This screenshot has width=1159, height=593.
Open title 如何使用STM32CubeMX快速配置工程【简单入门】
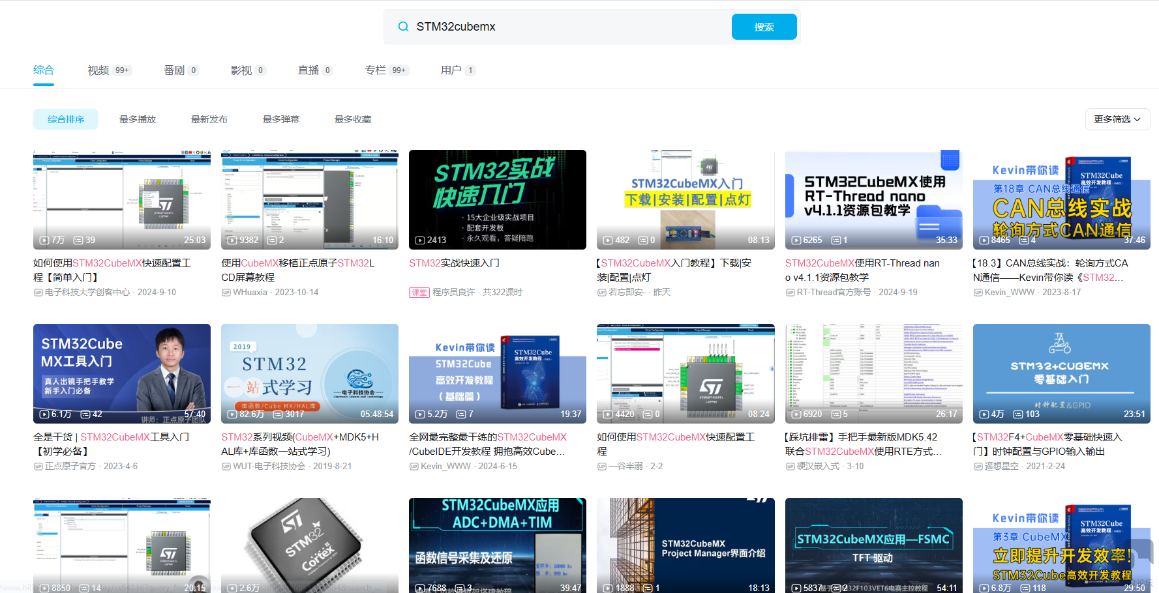112,270
